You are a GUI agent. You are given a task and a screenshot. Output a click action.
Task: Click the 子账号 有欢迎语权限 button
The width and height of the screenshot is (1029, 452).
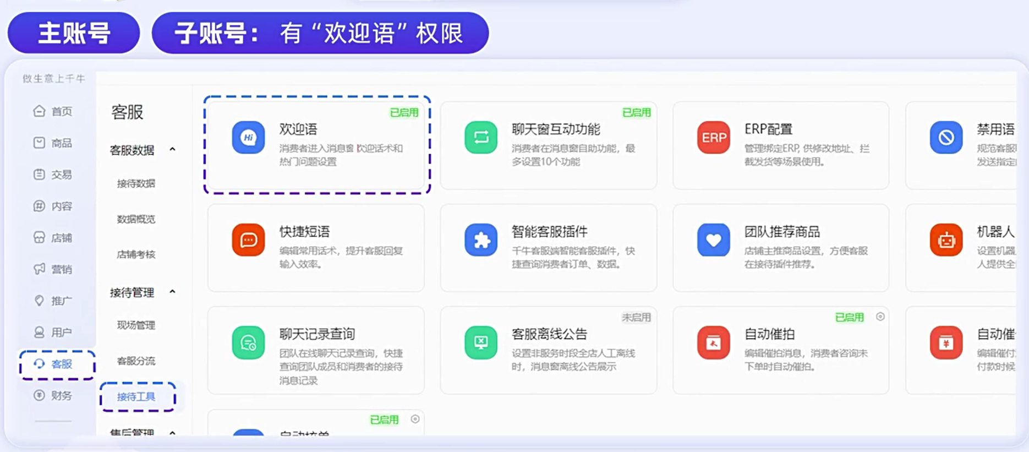[x=320, y=33]
